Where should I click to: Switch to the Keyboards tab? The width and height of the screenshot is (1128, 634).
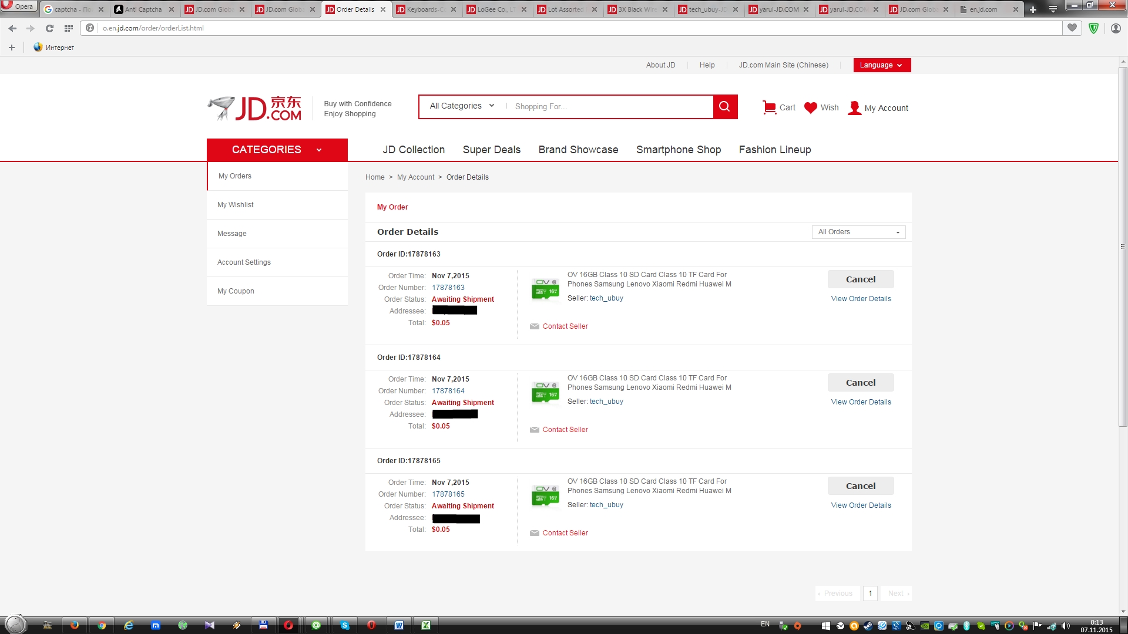coord(427,9)
